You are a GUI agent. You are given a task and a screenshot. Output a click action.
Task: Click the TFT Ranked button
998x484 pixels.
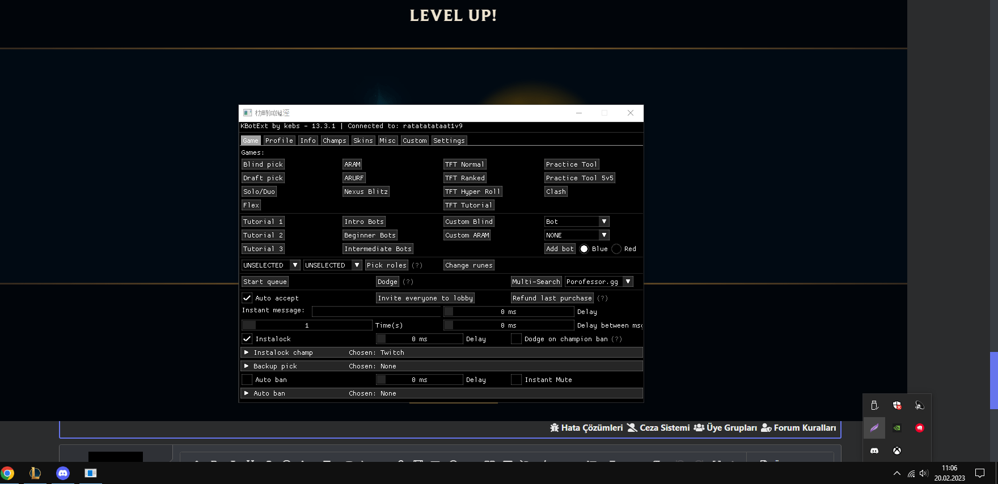point(465,178)
